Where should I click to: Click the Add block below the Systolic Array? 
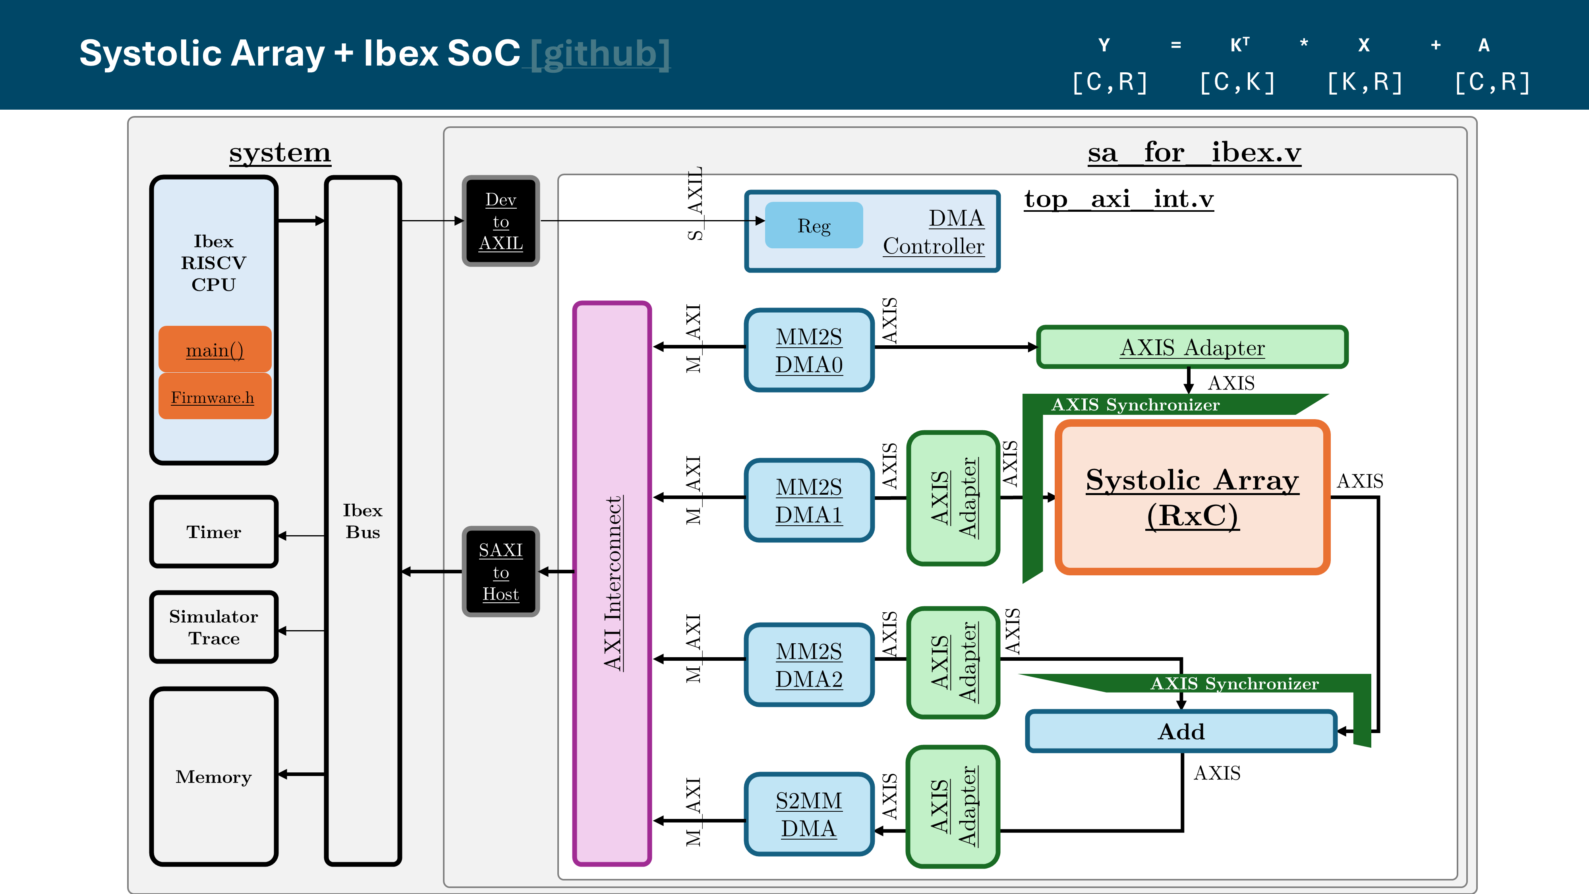pyautogui.click(x=1181, y=732)
